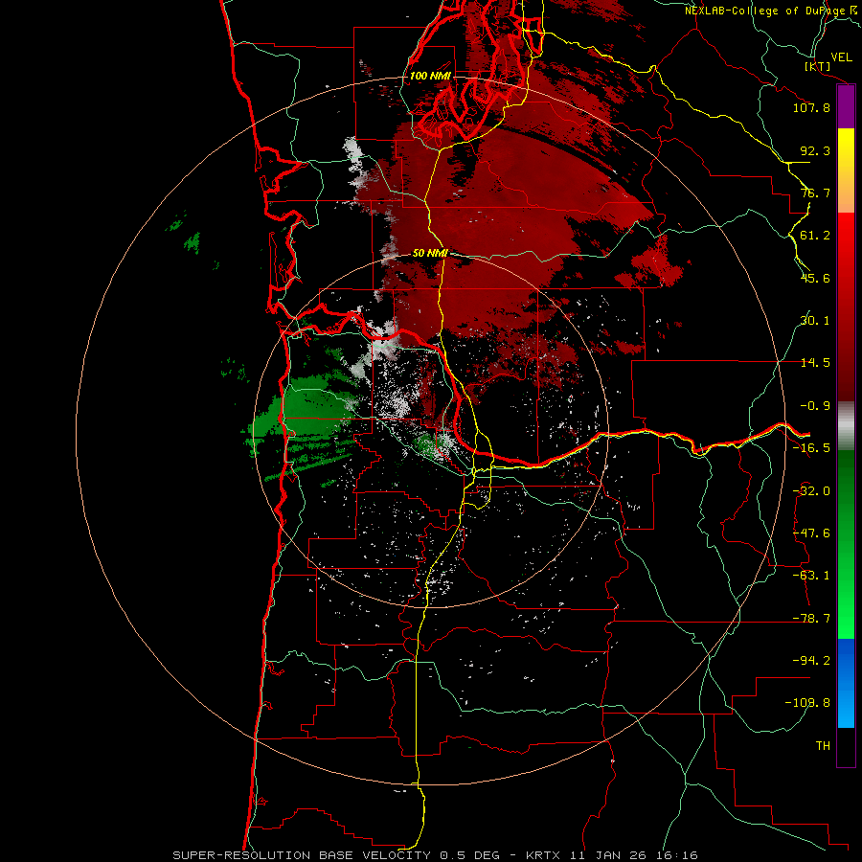862x862 pixels.
Task: Click the -32.0 legend value
Action: (811, 491)
